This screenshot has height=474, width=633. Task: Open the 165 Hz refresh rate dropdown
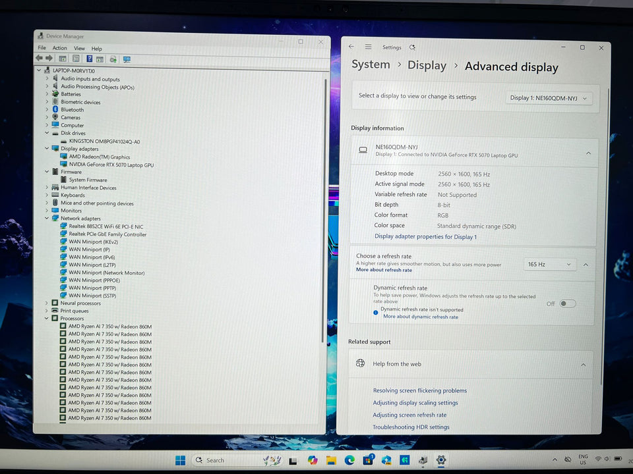550,265
